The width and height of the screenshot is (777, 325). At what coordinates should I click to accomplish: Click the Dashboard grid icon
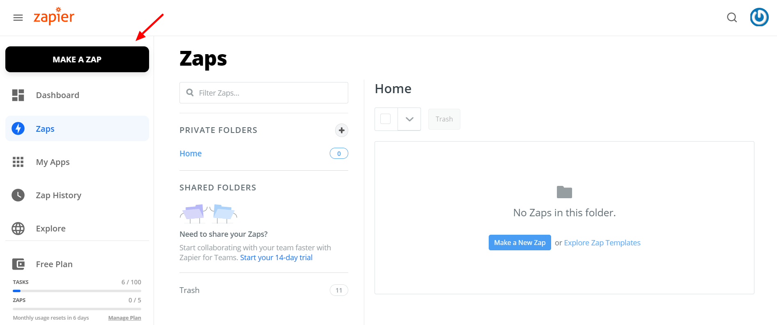click(x=18, y=95)
